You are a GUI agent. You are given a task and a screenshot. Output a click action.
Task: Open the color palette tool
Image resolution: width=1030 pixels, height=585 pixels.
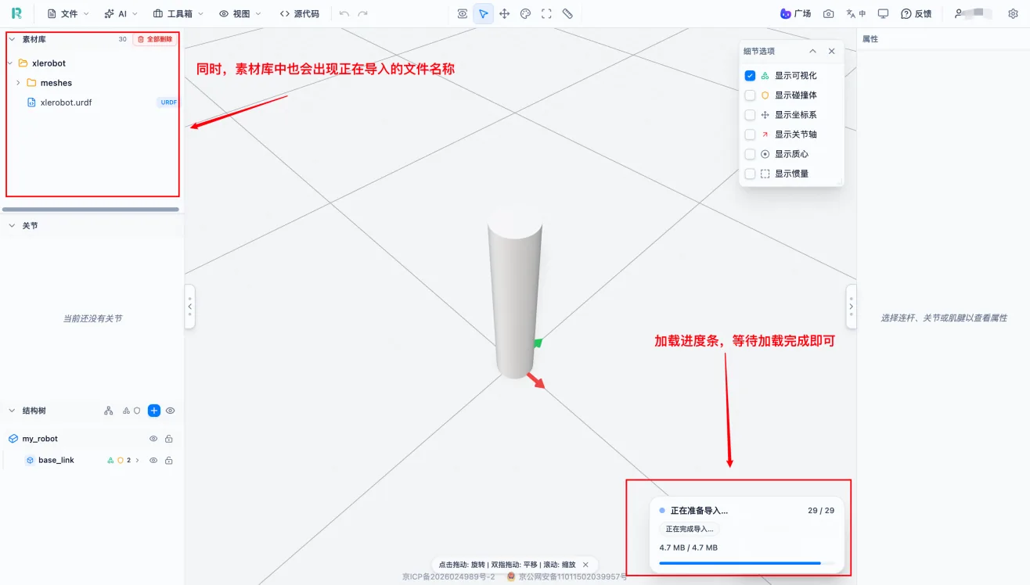click(x=526, y=13)
